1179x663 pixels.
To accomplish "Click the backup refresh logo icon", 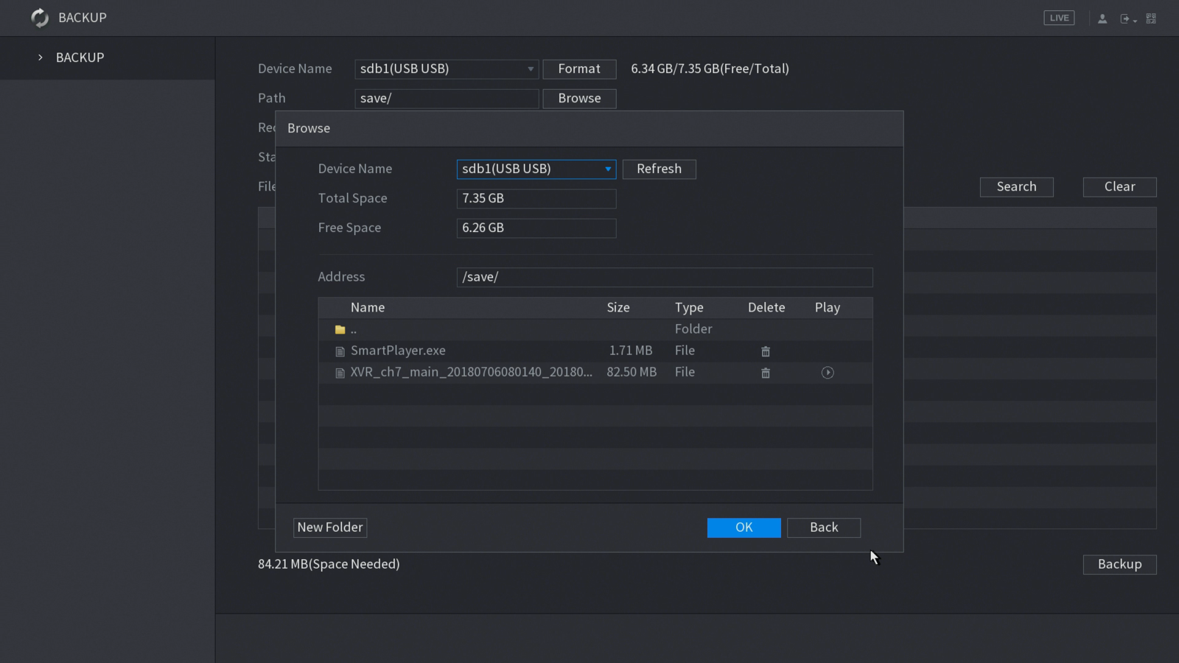I will [40, 18].
